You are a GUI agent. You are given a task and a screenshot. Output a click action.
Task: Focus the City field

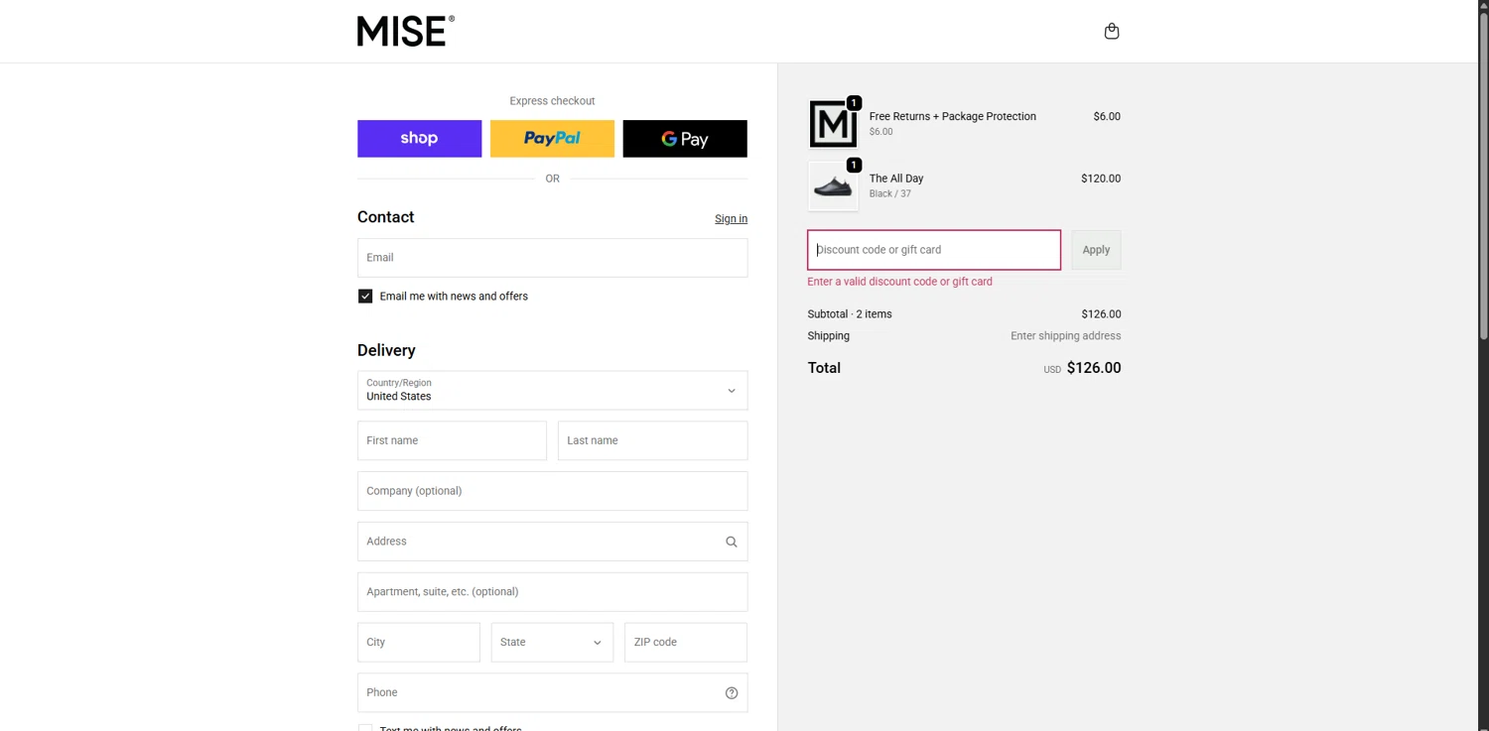click(418, 642)
